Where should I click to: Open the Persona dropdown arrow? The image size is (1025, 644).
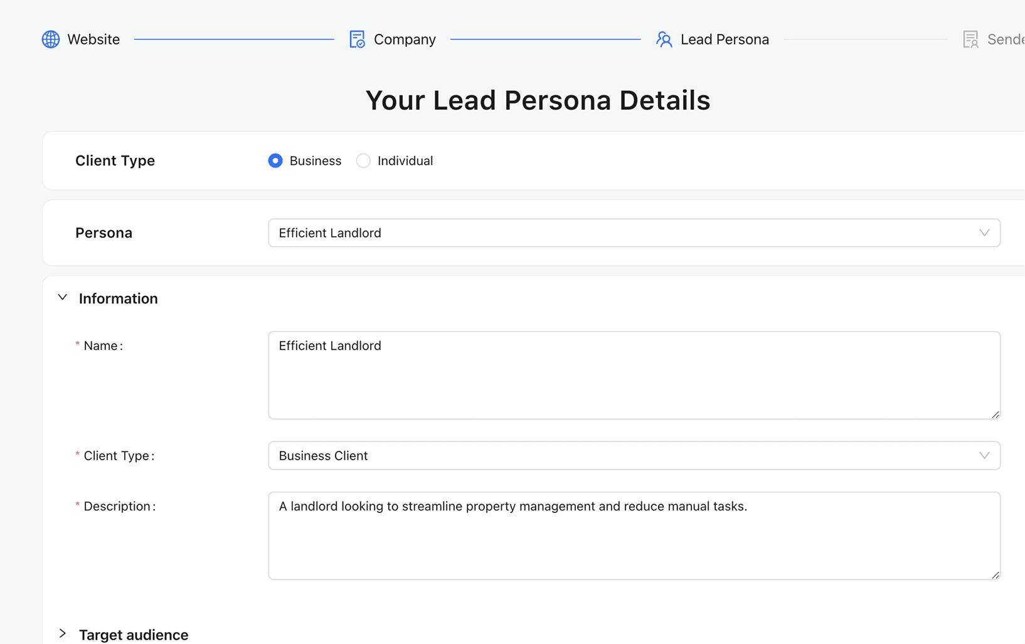coord(984,233)
